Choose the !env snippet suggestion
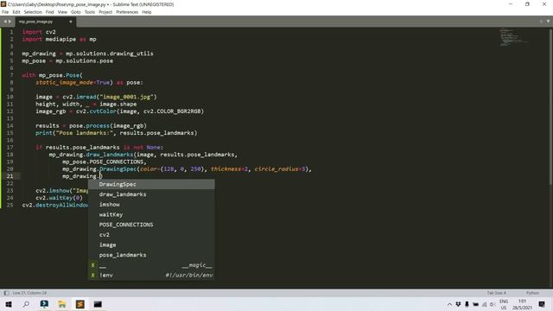Viewport: 553px width, 311px height. click(151, 275)
